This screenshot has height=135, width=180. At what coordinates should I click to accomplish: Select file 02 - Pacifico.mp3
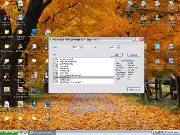[83, 80]
